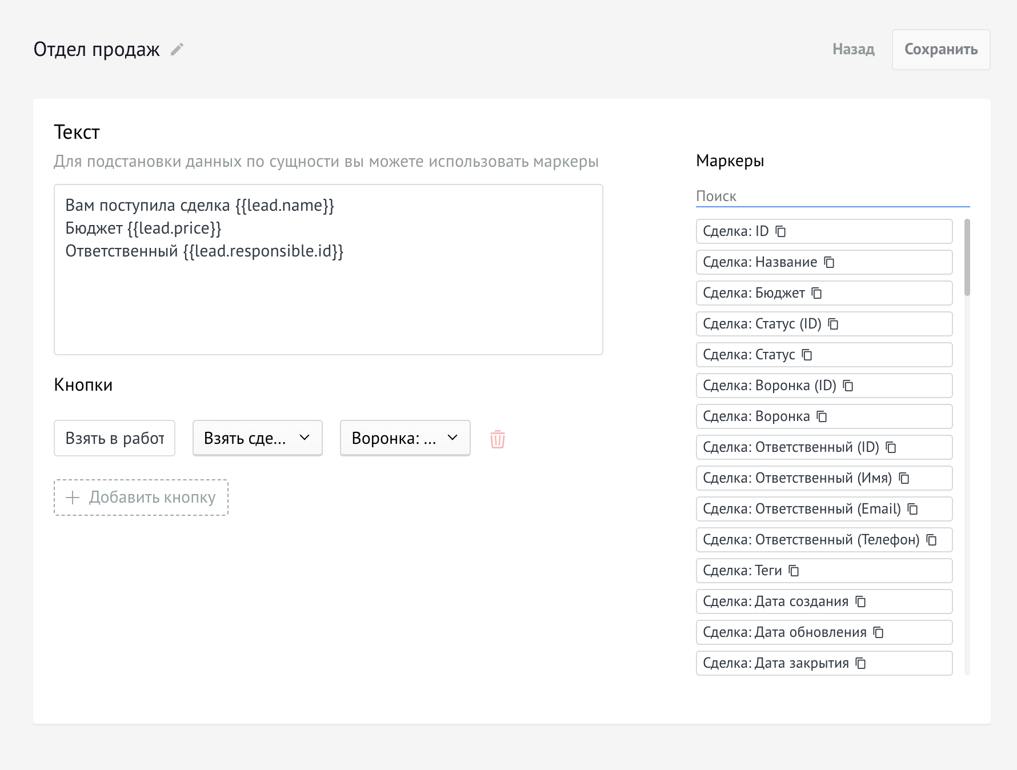Copy icon next to Сделка: Статус
Image resolution: width=1017 pixels, height=770 pixels.
807,355
